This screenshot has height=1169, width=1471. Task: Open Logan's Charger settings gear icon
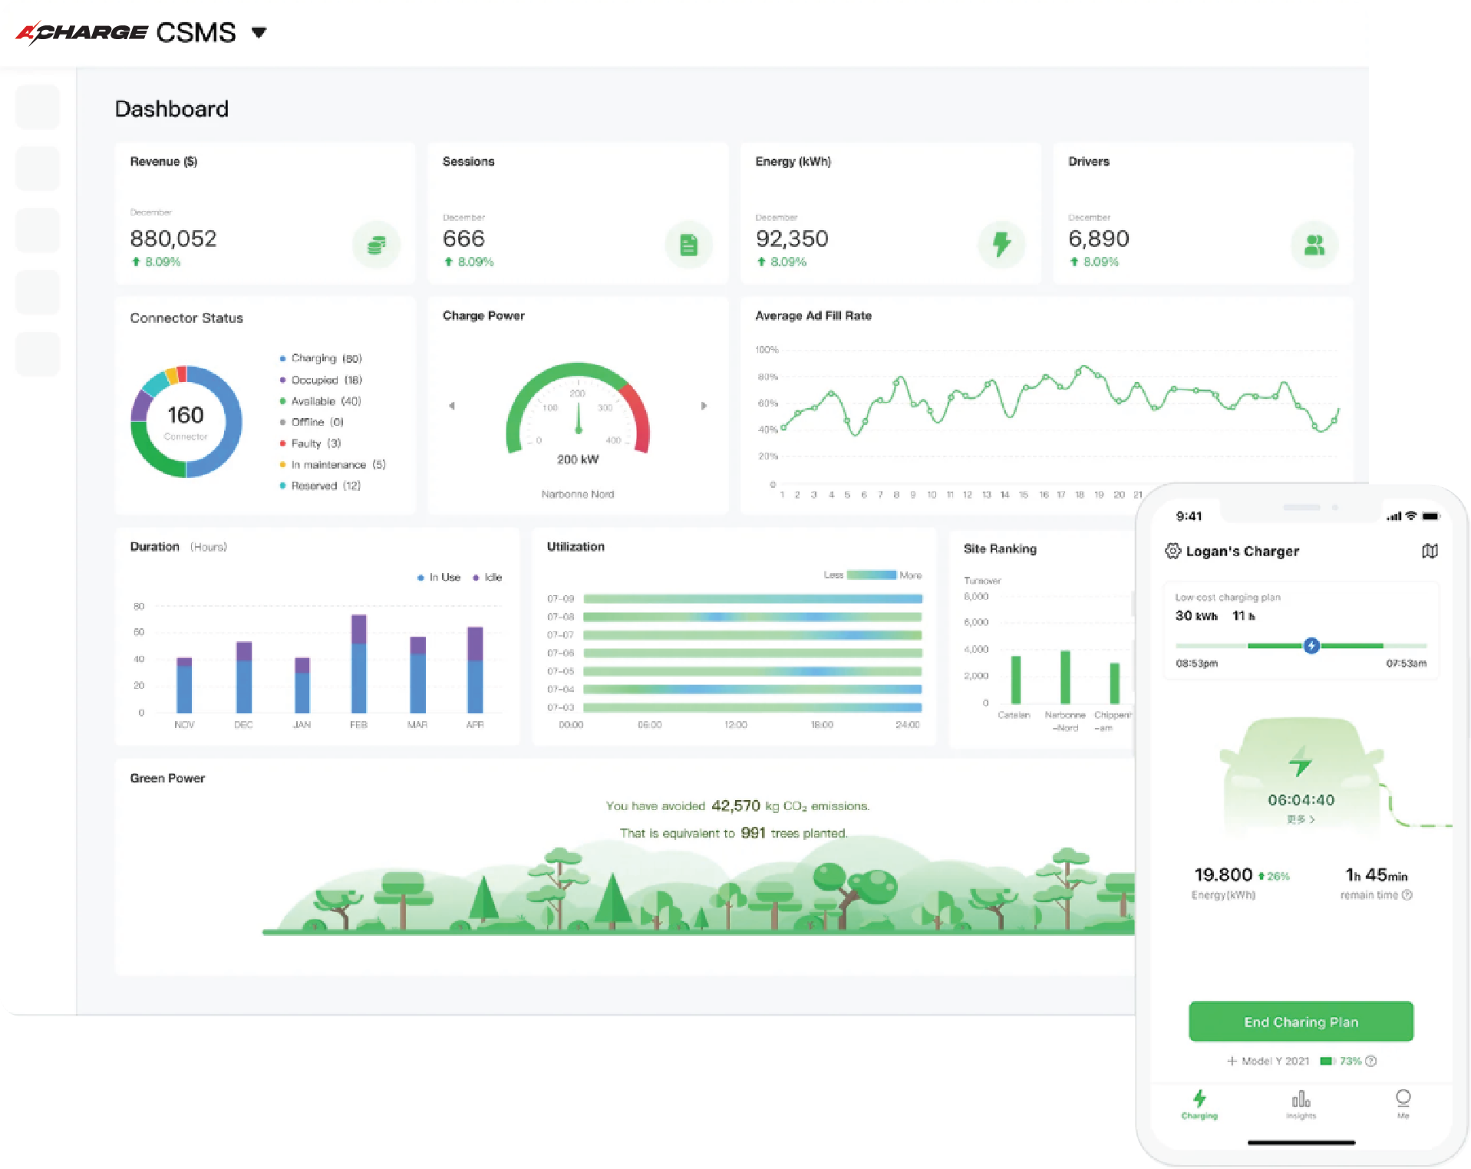[1173, 551]
